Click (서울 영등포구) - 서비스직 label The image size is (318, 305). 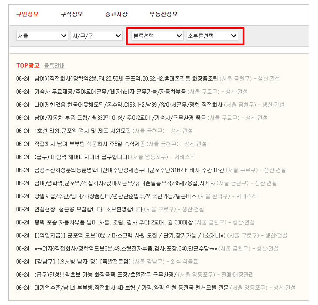[163, 157]
